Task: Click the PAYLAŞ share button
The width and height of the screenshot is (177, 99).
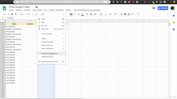Action: coord(163,8)
